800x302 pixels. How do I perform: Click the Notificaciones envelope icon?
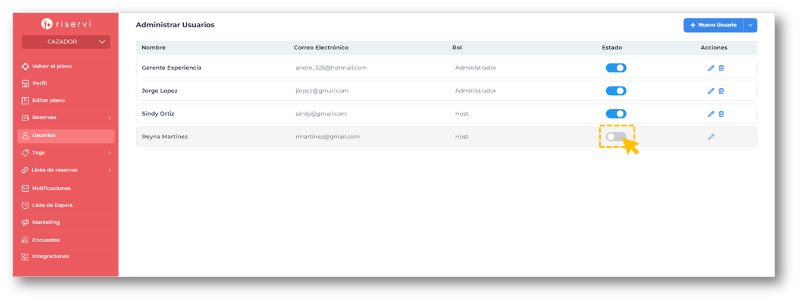coord(25,188)
